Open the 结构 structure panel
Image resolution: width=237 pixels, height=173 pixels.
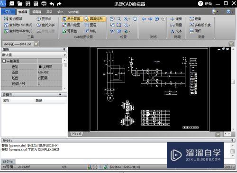tap(91, 31)
